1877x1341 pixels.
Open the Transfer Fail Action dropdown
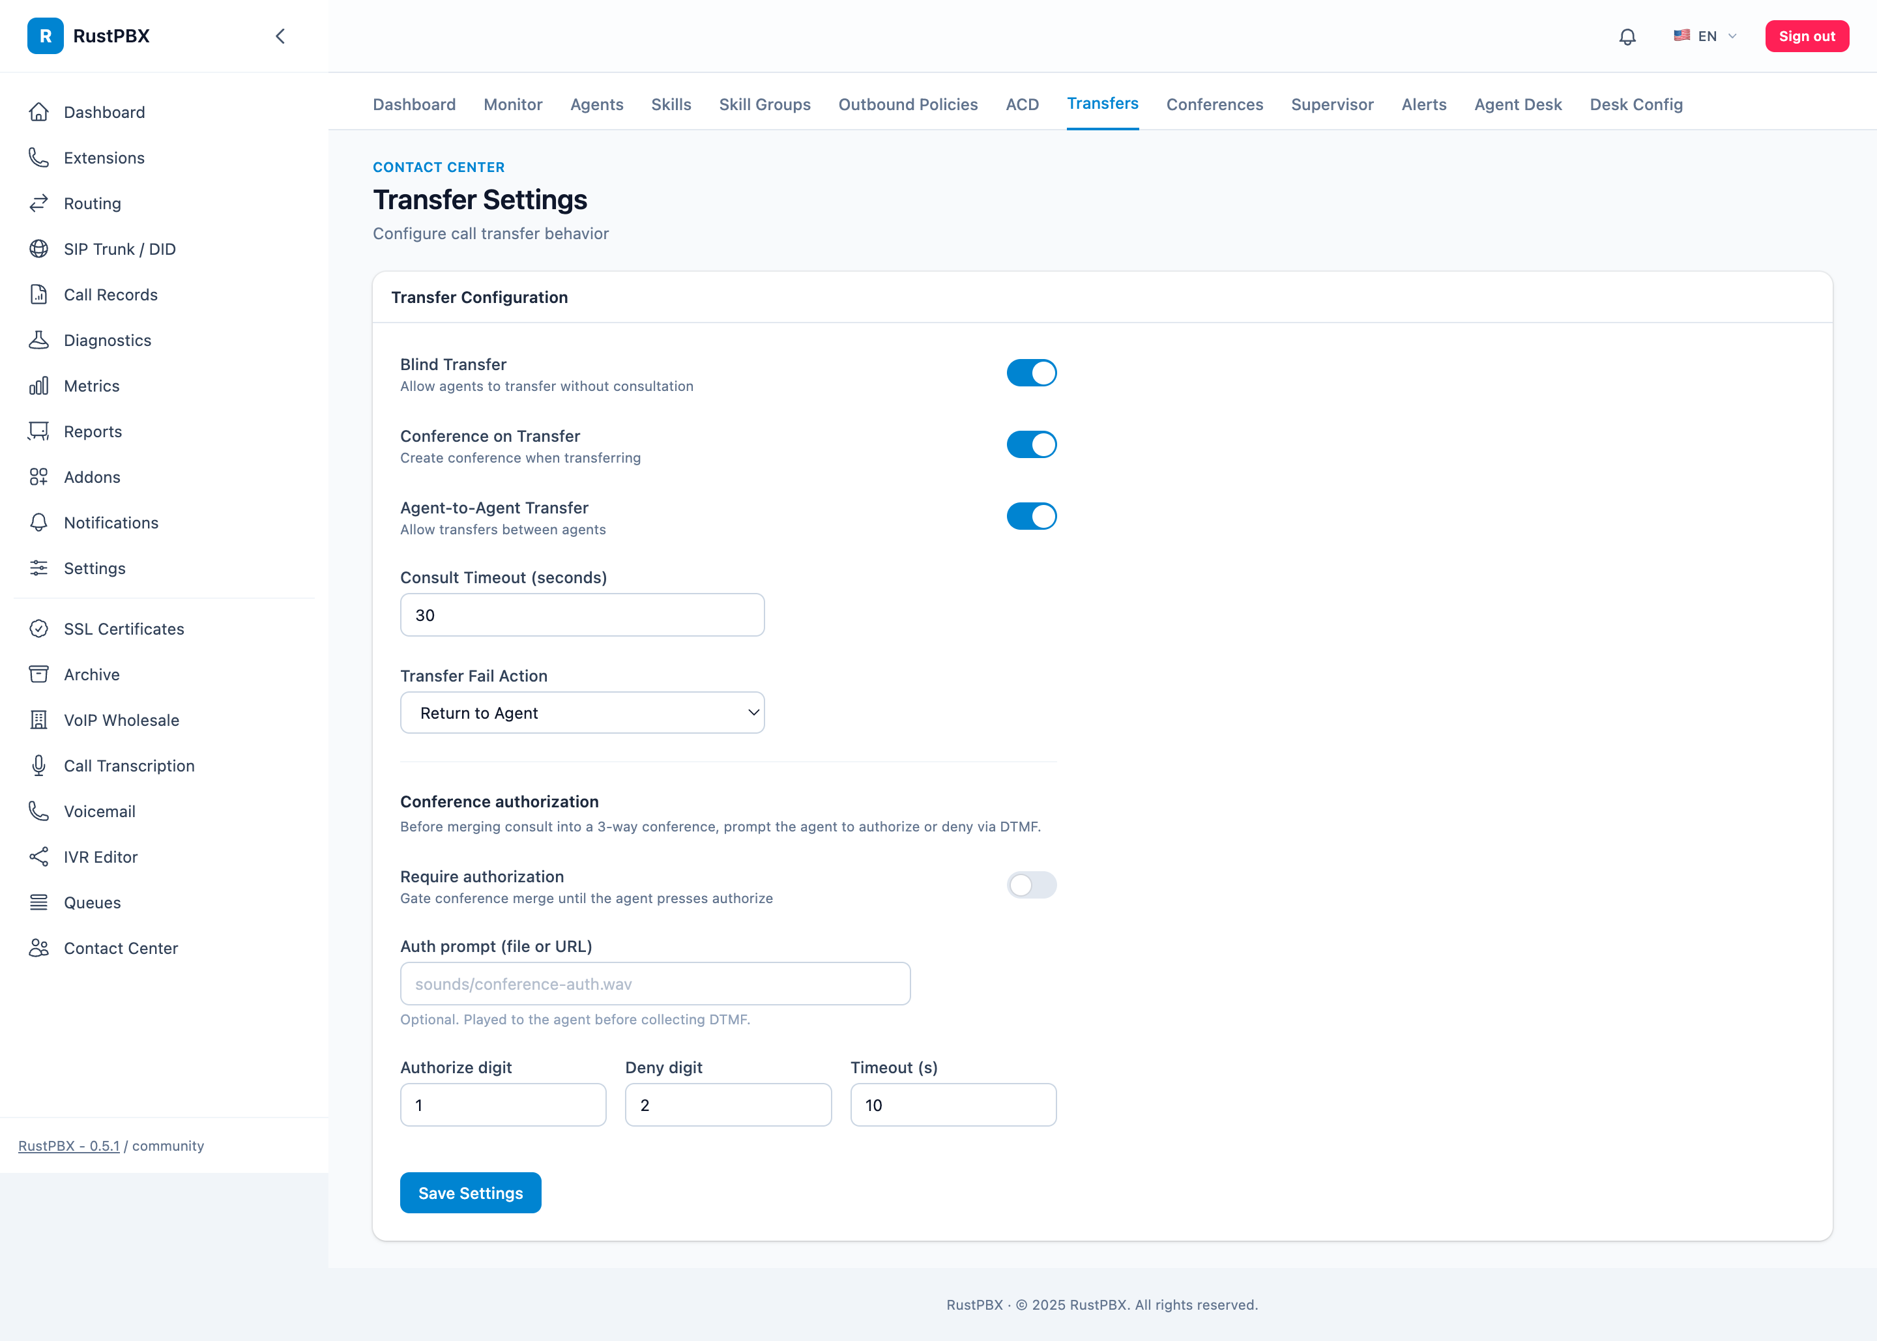[x=582, y=713]
